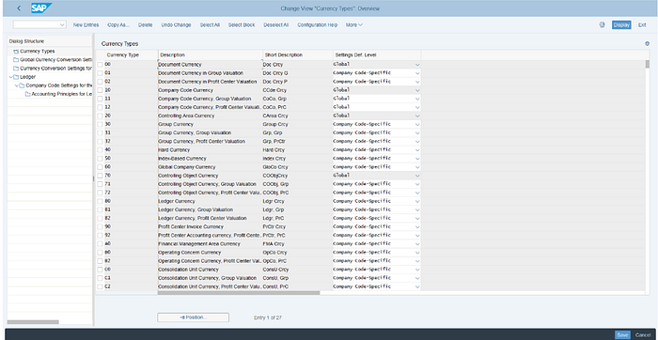Click Select Block in the toolbar

tap(242, 25)
